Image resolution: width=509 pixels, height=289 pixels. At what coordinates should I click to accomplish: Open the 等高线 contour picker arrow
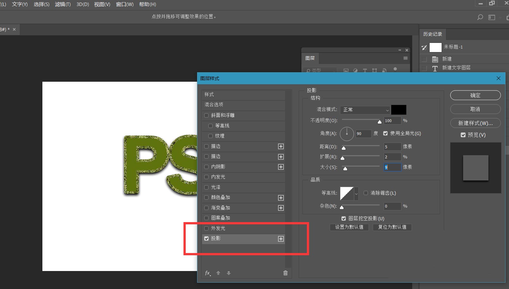point(356,194)
